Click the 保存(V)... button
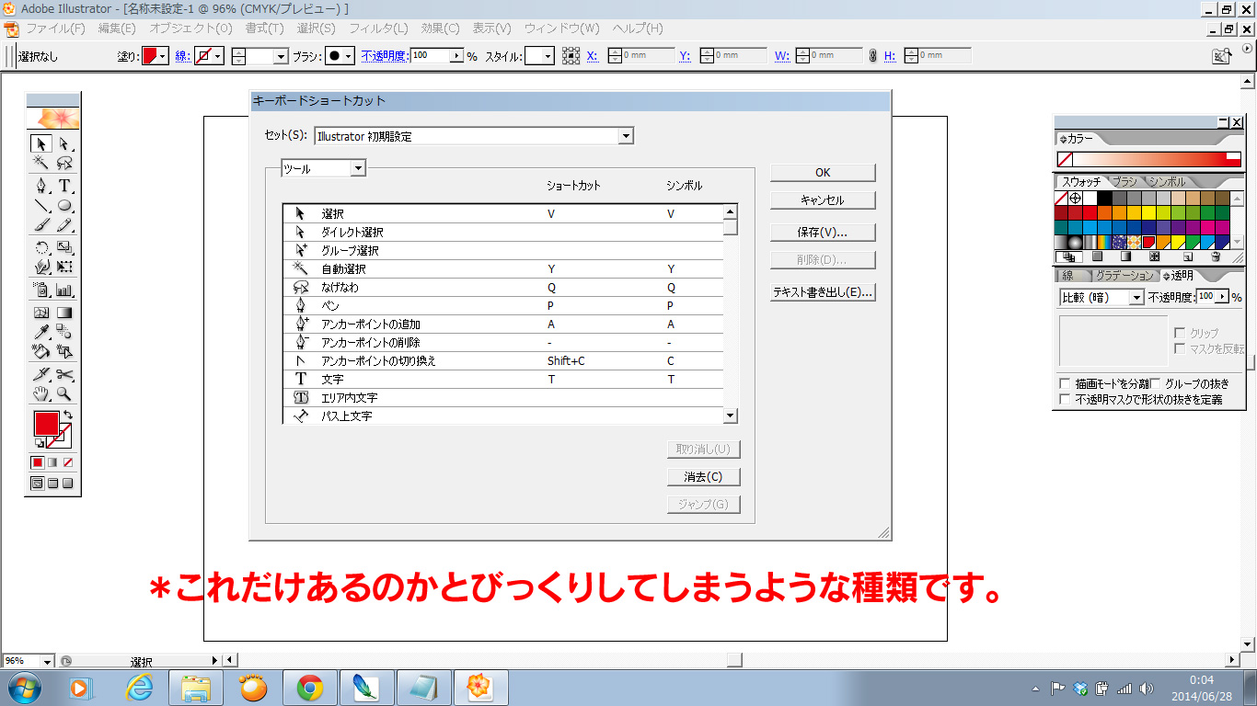This screenshot has width=1257, height=706. coord(823,233)
